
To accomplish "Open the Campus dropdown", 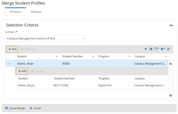I will click(46, 39).
